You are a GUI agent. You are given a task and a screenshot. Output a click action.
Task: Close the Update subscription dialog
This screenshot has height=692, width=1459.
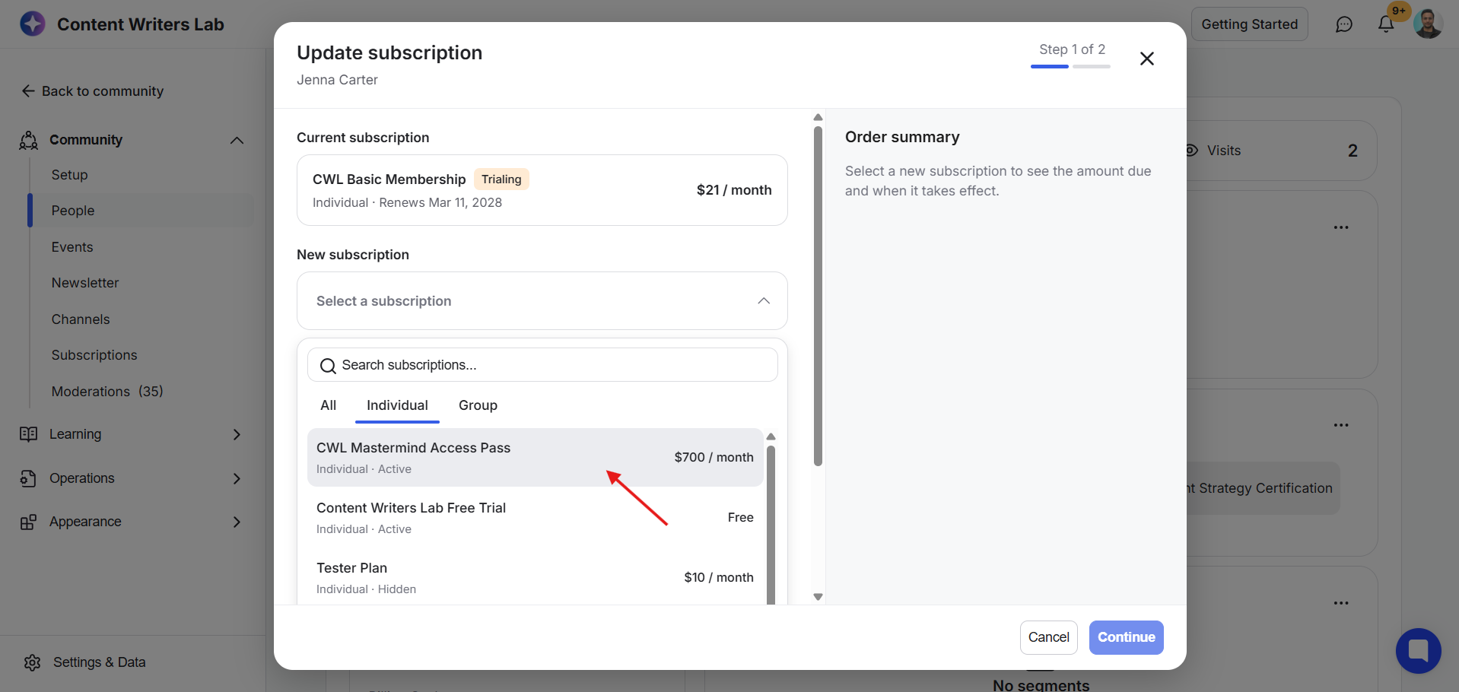[x=1147, y=59]
